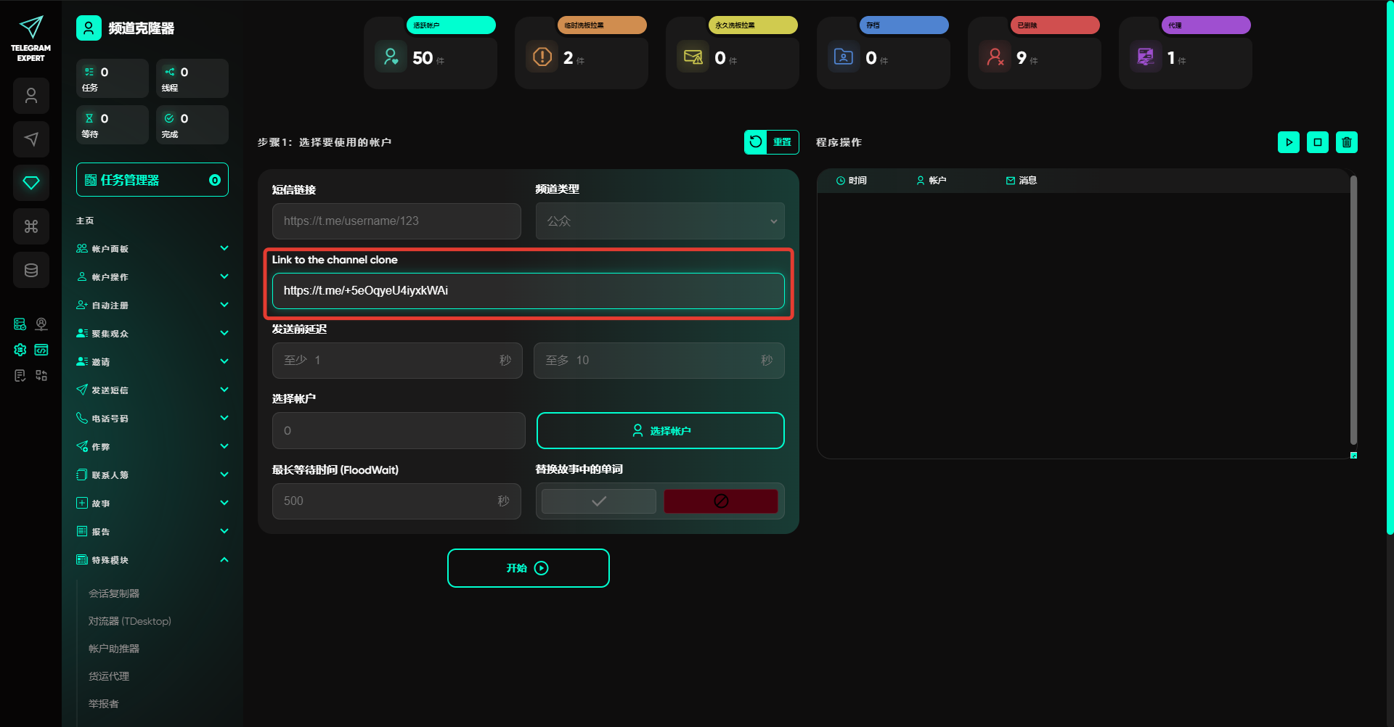1394x727 pixels.
Task: Disable story word replacement via red toggle
Action: coord(720,501)
